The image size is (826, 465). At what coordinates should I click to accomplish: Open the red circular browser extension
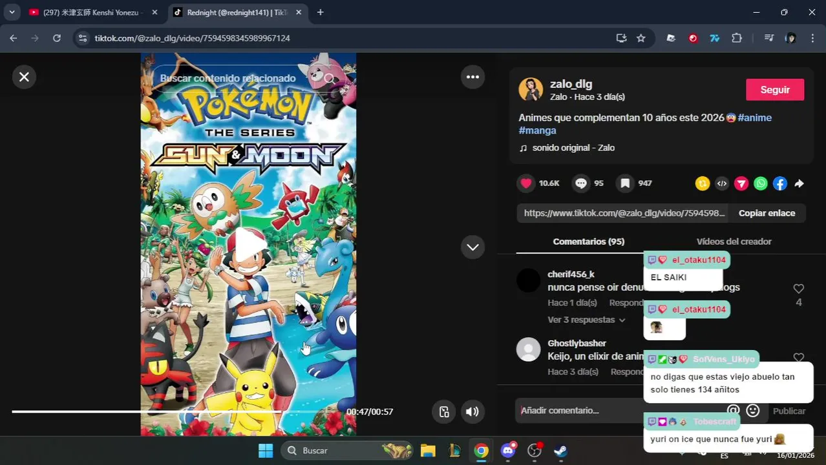tap(693, 38)
